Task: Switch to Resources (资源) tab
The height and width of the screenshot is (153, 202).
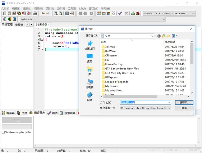Action: (x=22, y=113)
